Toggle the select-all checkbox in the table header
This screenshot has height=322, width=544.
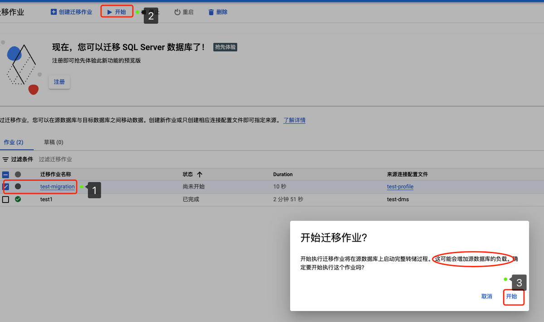6,174
